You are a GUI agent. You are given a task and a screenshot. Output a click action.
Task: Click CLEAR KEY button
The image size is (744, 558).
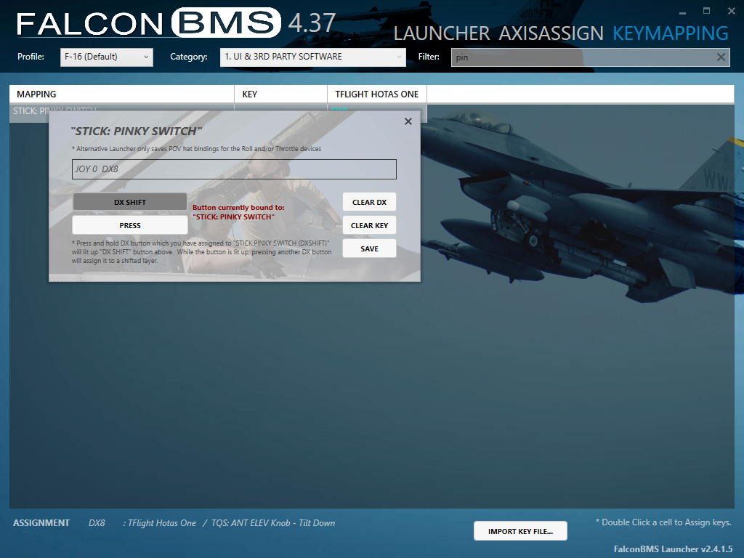coord(369,225)
